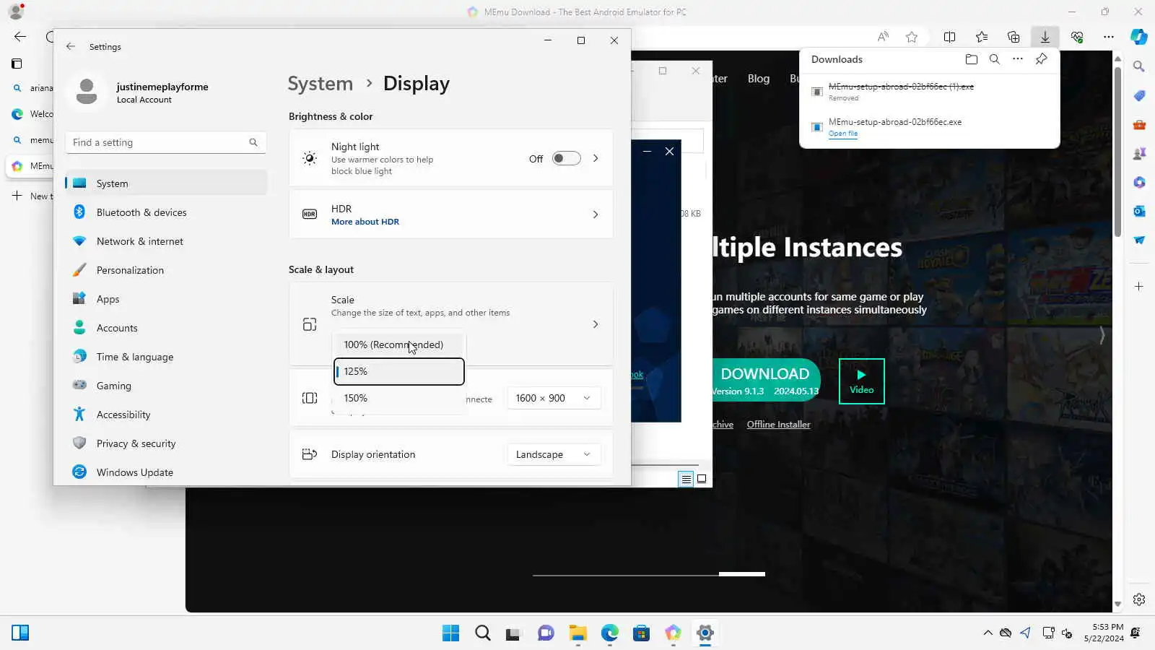Go back a page in the Edge browser
Screen dimensions: 1155x650
tap(20, 37)
